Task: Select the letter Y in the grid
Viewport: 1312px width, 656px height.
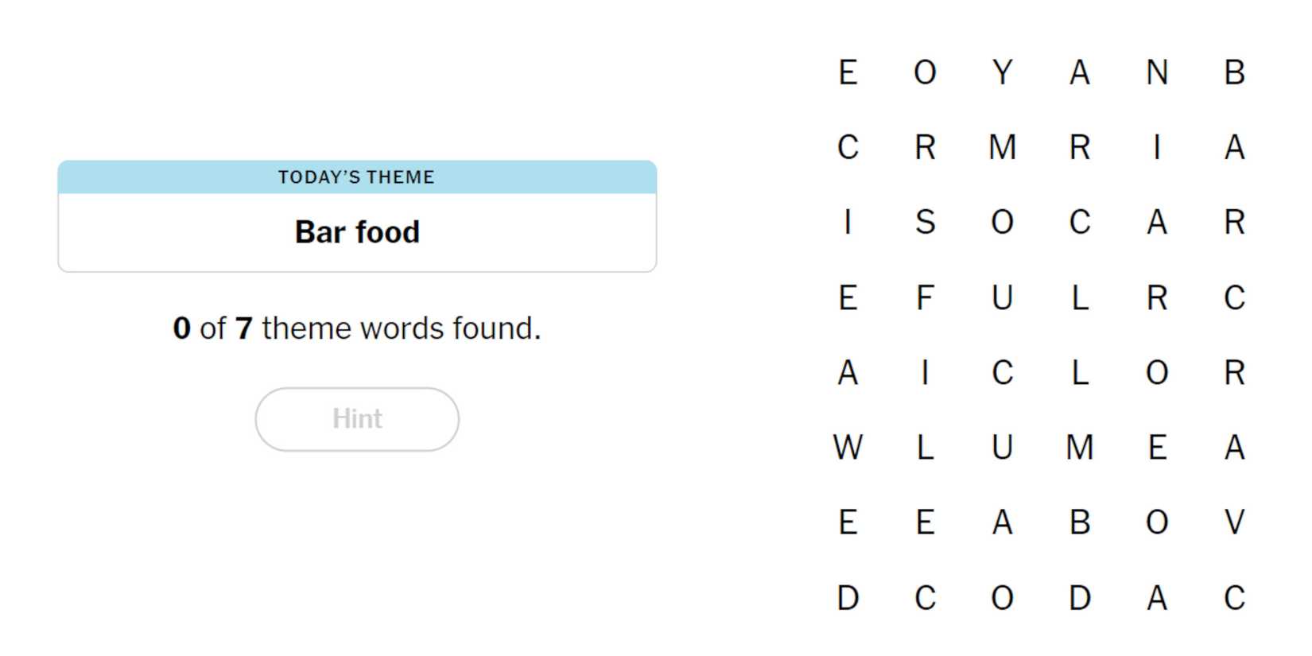Action: point(1002,72)
